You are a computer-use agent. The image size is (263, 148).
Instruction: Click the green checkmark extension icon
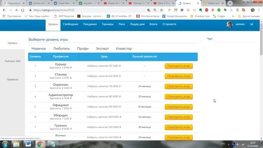coord(219,10)
